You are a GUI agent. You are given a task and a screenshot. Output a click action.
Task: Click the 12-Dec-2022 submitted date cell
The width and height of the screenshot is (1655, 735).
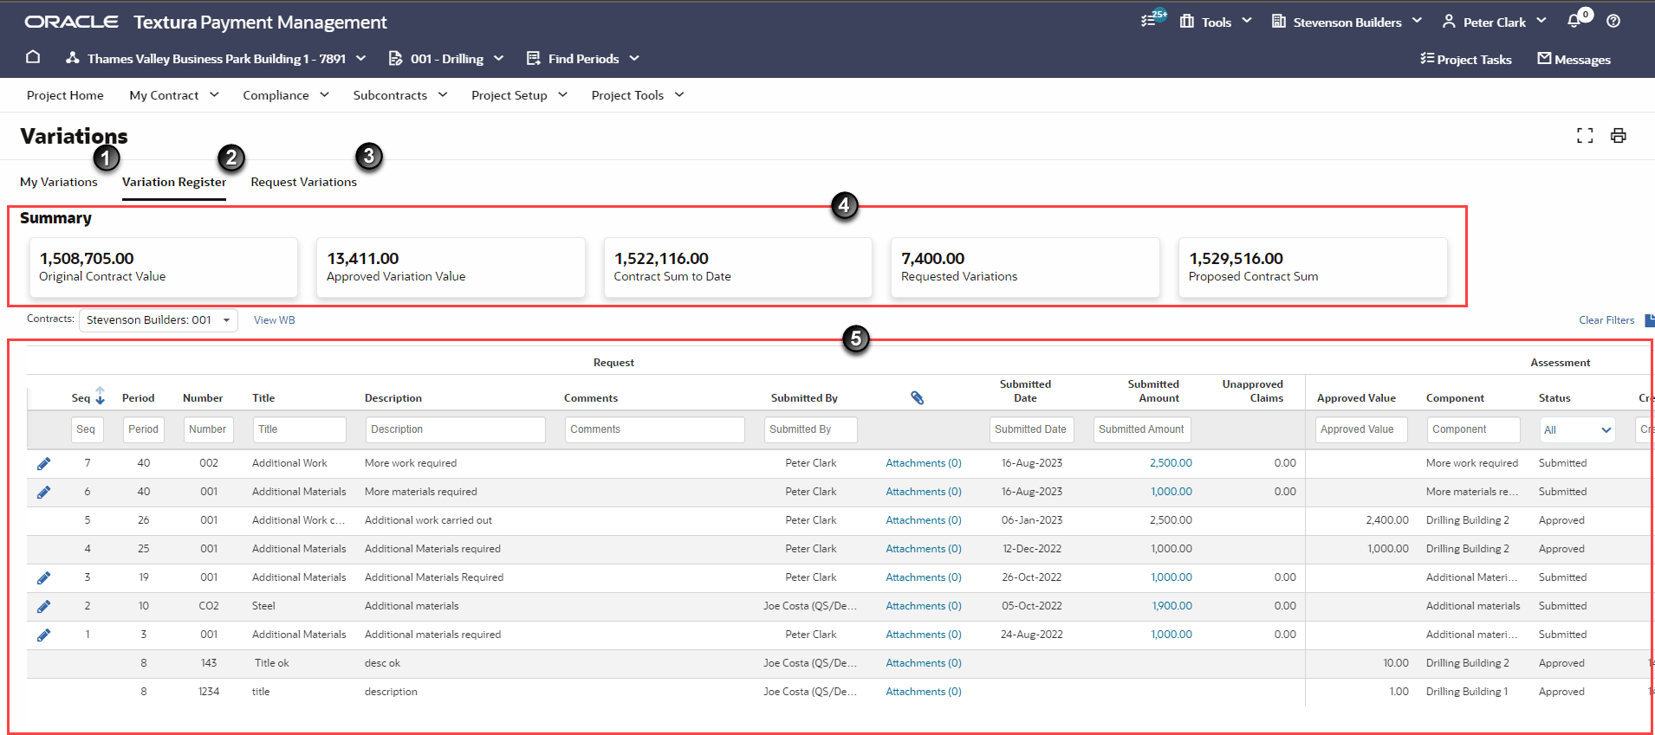[1032, 549]
